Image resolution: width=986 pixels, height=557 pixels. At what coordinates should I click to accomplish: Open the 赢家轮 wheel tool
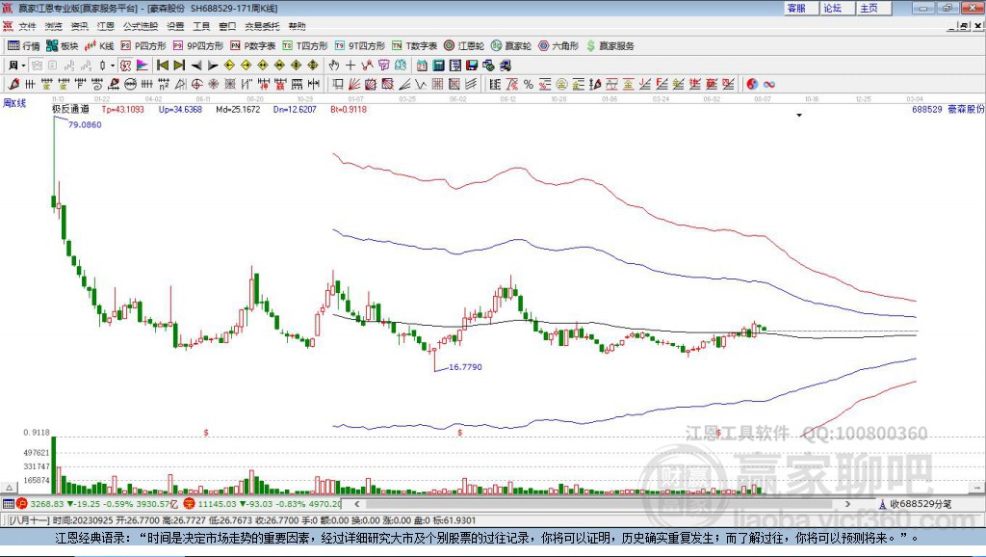point(511,46)
